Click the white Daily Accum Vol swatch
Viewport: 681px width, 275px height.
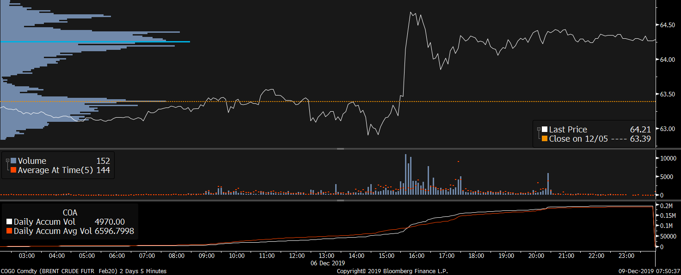pyautogui.click(x=9, y=222)
